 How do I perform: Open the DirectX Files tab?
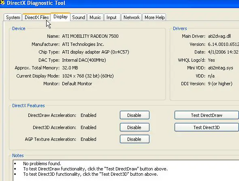[x=36, y=17]
